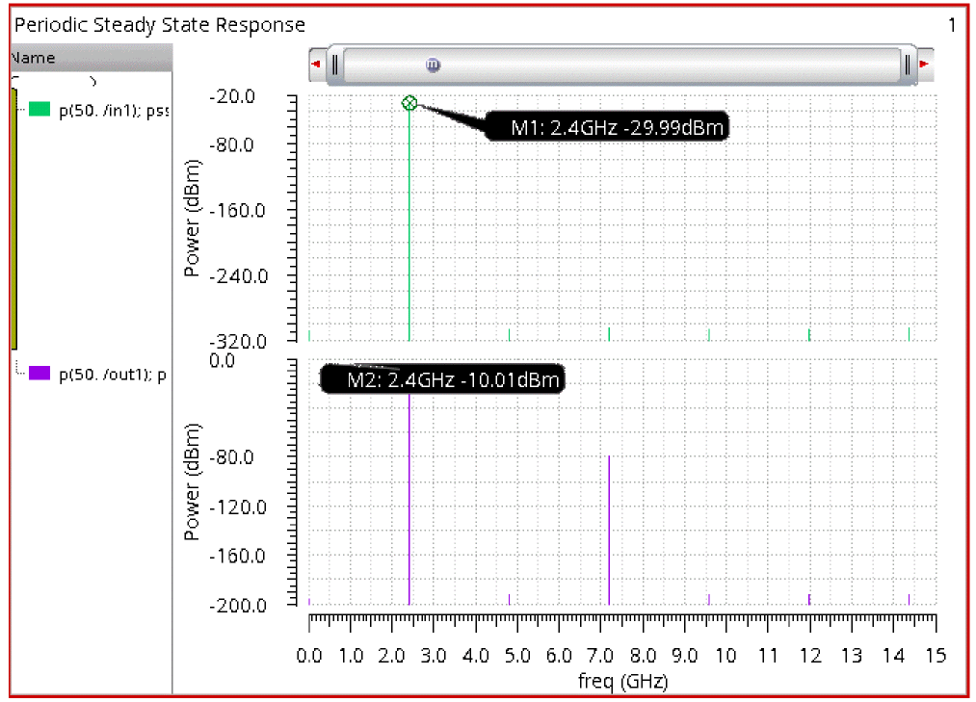Screen dimensions: 976x702
Task: Click the left red arrow on zoom bar
Action: coord(316,65)
